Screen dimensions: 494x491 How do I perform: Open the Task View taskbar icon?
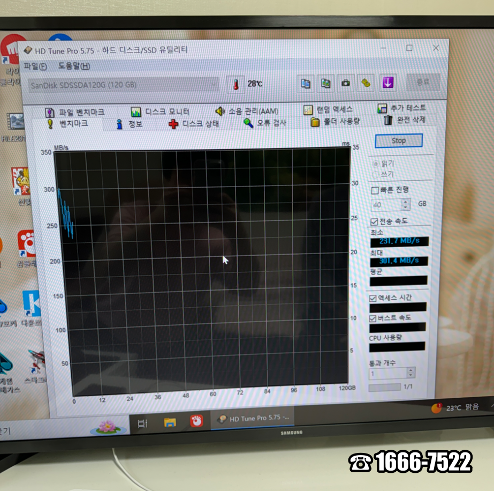pyautogui.click(x=142, y=423)
